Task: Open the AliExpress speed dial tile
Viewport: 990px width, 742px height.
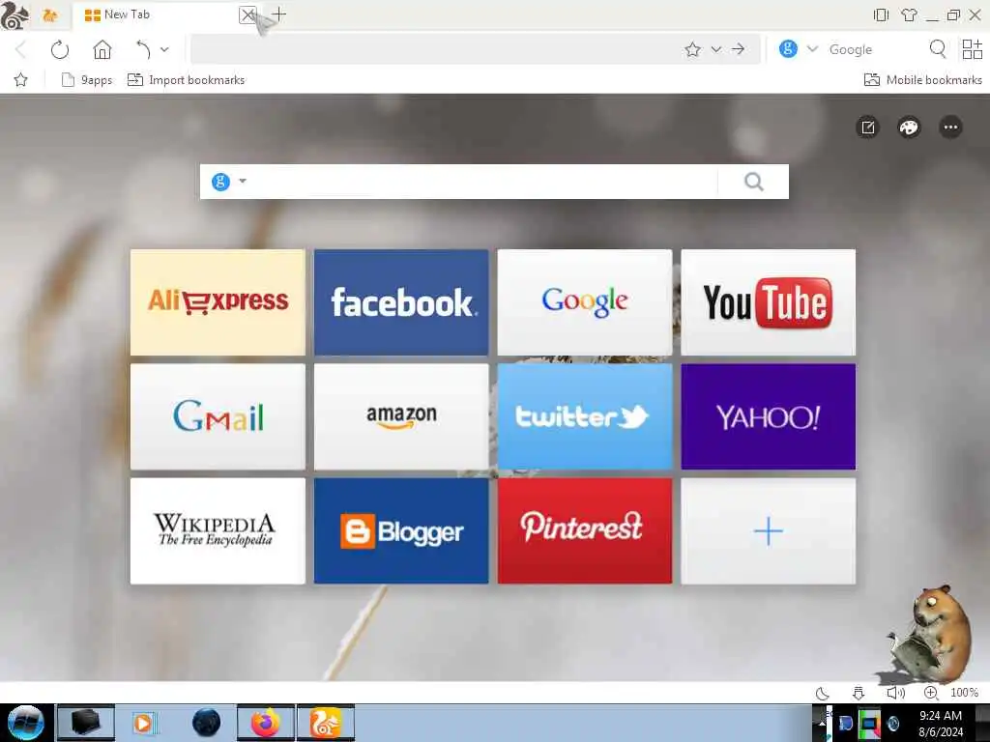Action: point(218,302)
